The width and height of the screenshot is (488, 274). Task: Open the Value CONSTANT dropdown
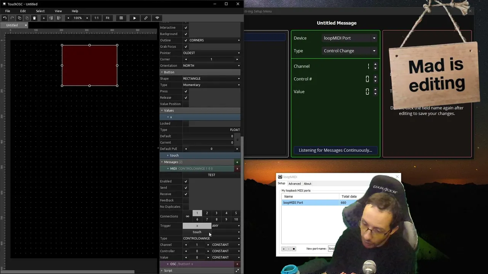(x=226, y=257)
